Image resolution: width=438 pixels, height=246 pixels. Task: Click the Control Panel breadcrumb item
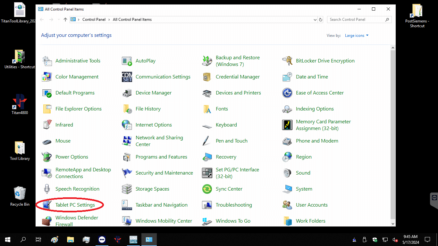coord(94,20)
